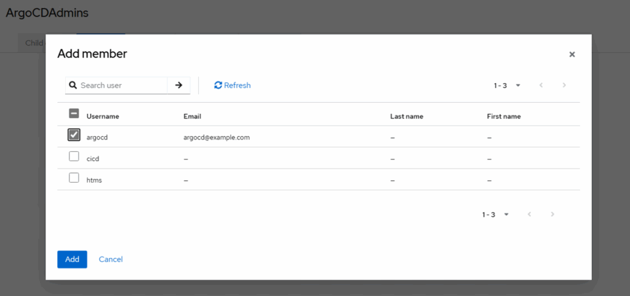The image size is (630, 296).
Task: Click the Add member dialog title
Action: click(92, 54)
